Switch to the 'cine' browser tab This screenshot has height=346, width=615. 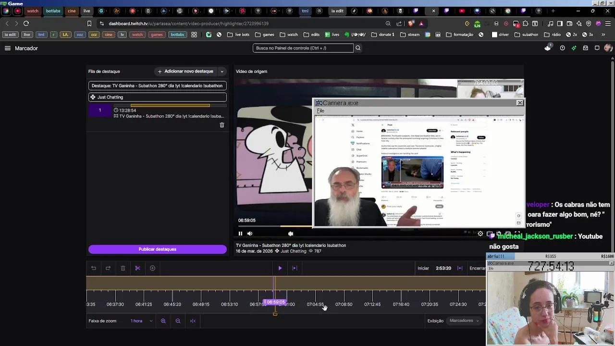pyautogui.click(x=72, y=11)
